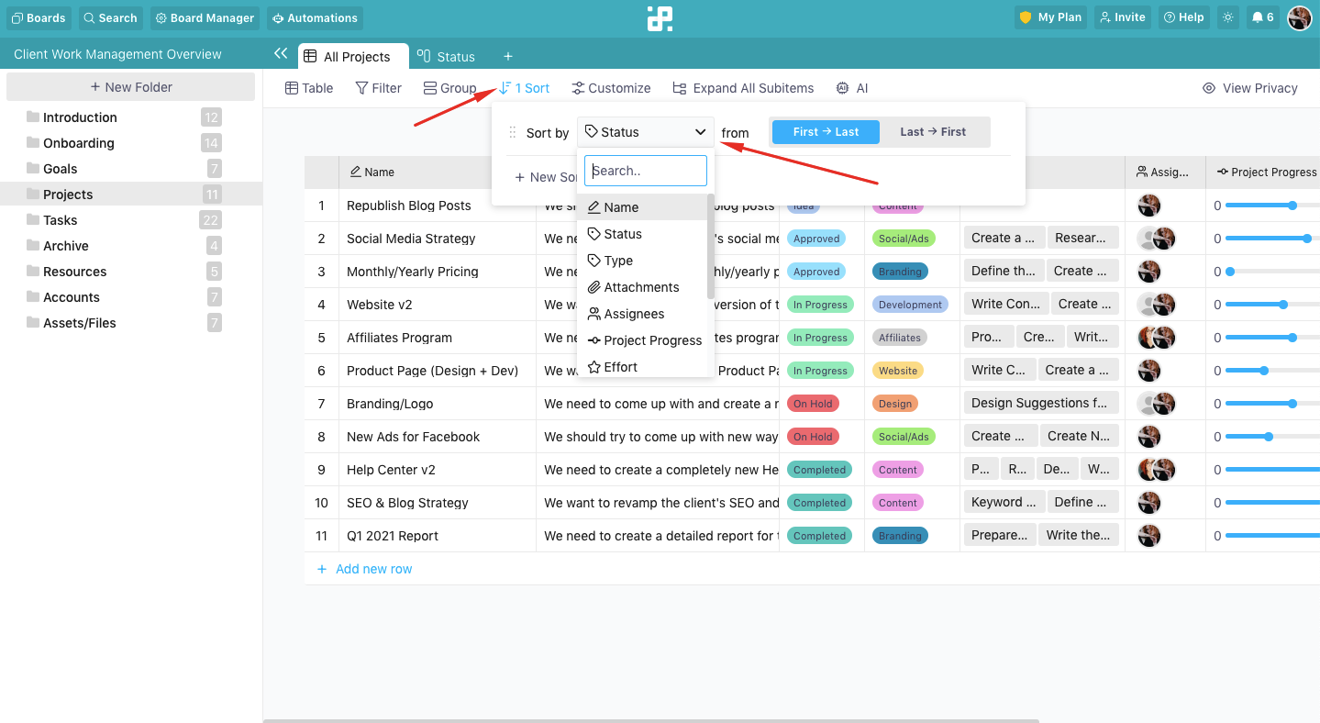Image resolution: width=1320 pixels, height=723 pixels.
Task: Click the Development type tag on Website v2
Action: point(910,305)
